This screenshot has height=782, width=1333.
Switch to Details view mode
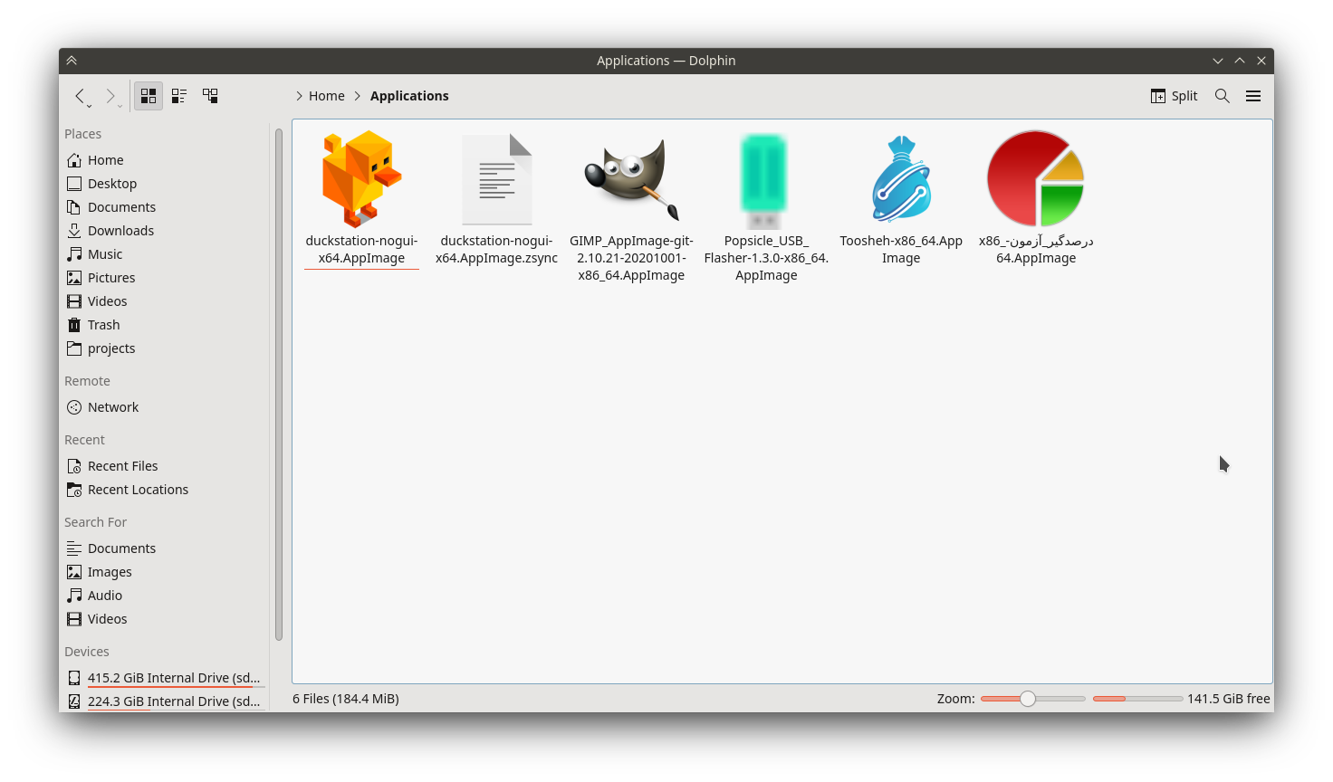coord(210,95)
